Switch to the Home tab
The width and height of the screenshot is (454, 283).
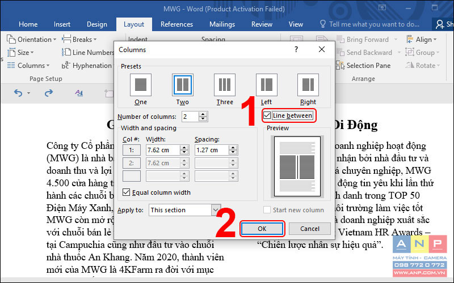(28, 24)
